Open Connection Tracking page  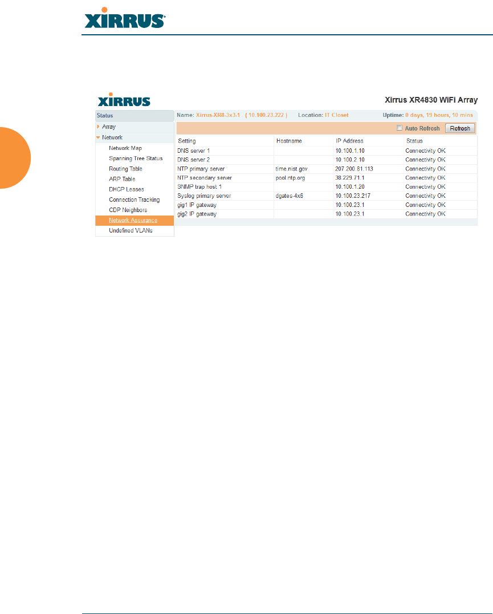(x=135, y=200)
